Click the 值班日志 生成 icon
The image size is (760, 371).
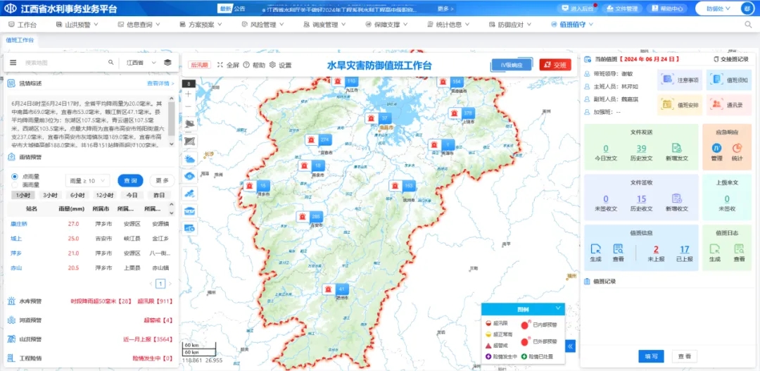point(715,249)
